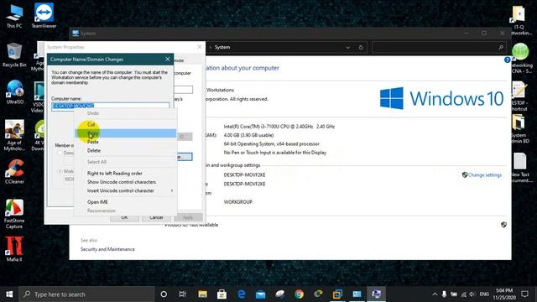Refresh the System window address bar
The height and width of the screenshot is (302, 537).
[361, 48]
